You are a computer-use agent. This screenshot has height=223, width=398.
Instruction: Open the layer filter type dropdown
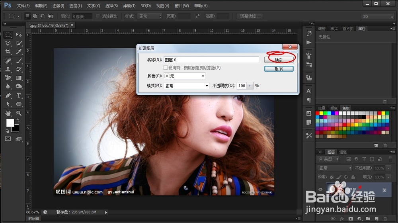328,159
